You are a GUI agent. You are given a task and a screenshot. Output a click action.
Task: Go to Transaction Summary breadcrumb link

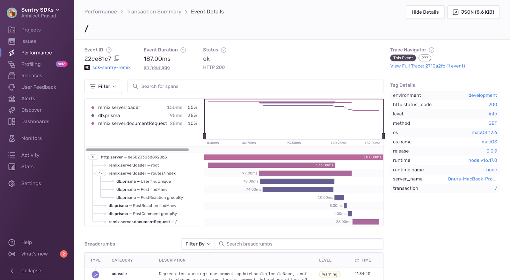pos(154,12)
